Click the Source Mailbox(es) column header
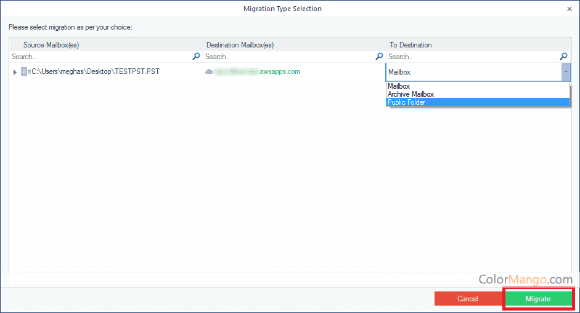Screen dimensions: 580x313 (x=51, y=45)
